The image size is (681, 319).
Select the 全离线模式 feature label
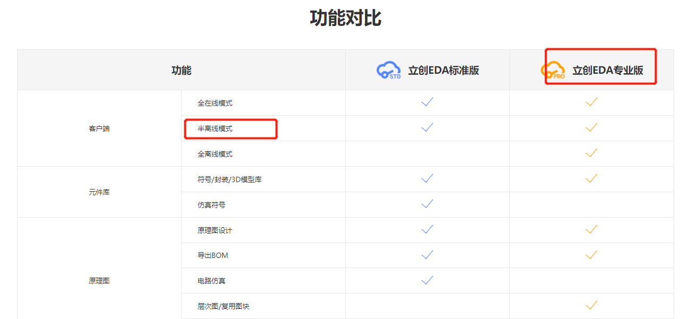[x=215, y=154]
